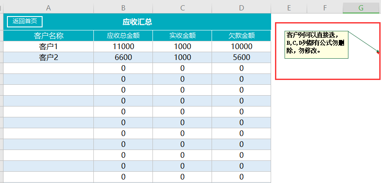Viewport: 381px width, 183px height.
Task: Select the 客户名称 header cell
Action: 49,36
